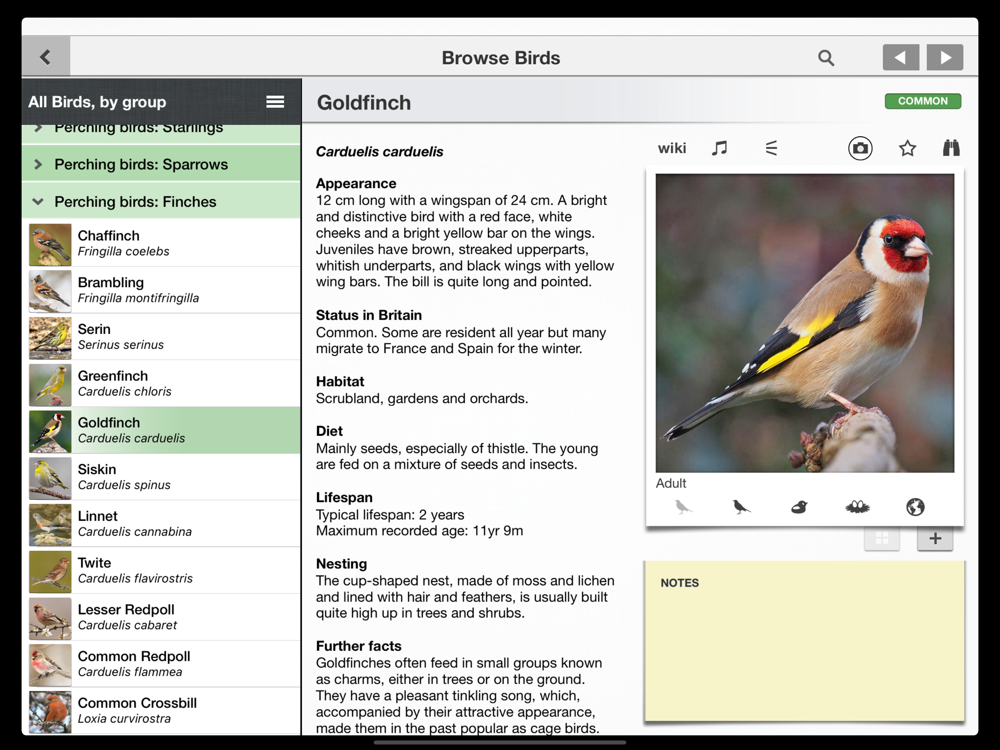Click the Carduelis carduelis scientific name heading
This screenshot has height=750, width=1000.
pyautogui.click(x=379, y=152)
